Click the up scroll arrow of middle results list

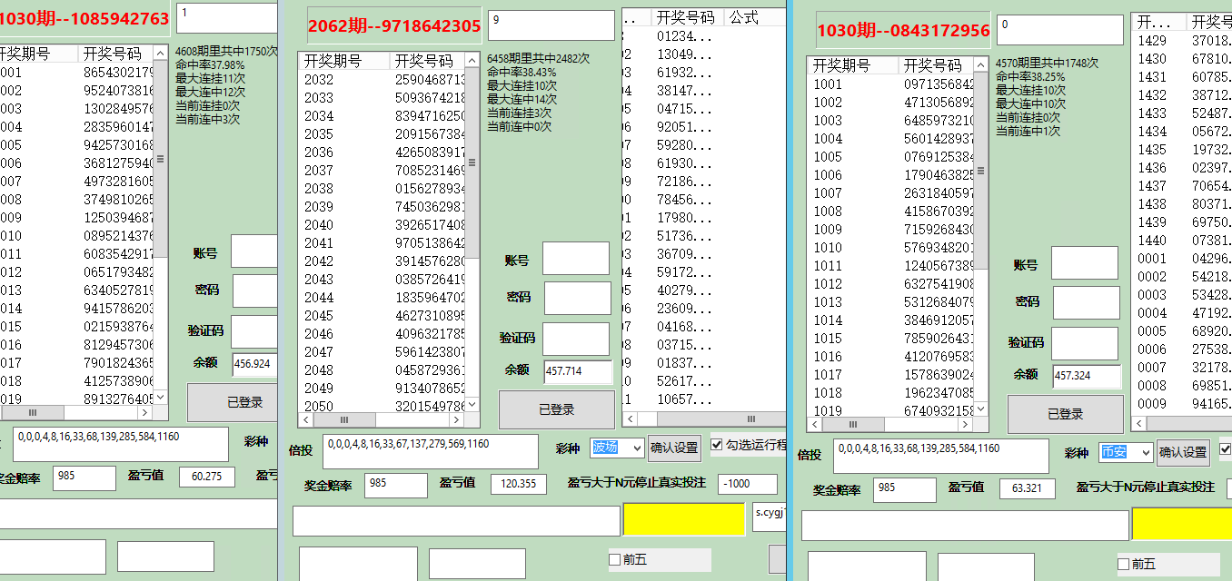point(472,62)
